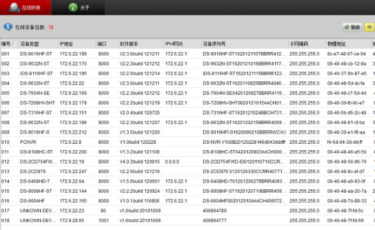This screenshot has height=230, width=375.
Task: Click MAC address 00-40-48-7f-fd-59
Action: pos(345,220)
